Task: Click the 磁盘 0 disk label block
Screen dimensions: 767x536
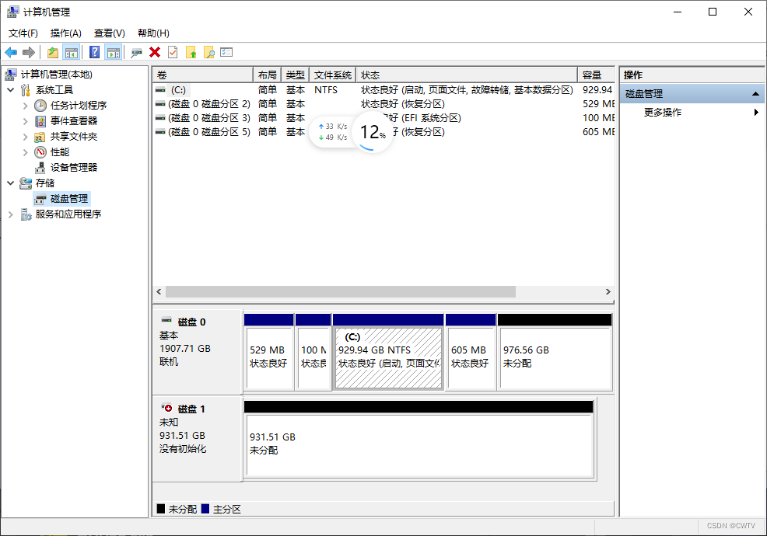Action: [x=198, y=352]
